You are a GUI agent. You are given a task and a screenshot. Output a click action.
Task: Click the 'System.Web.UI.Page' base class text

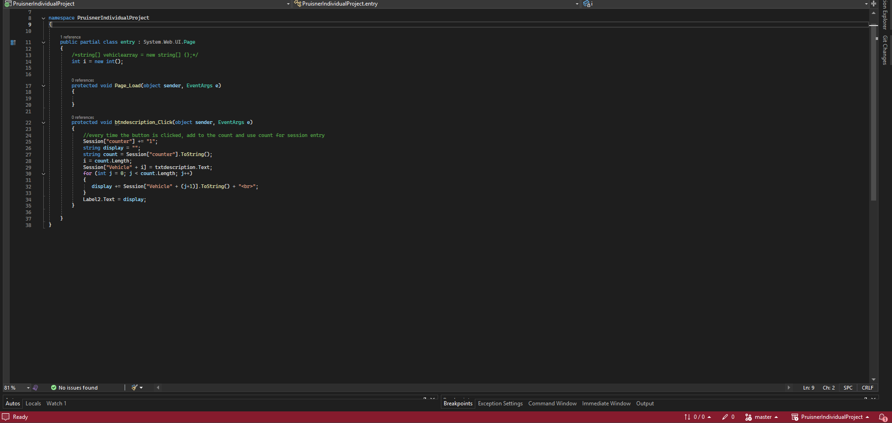(x=169, y=42)
